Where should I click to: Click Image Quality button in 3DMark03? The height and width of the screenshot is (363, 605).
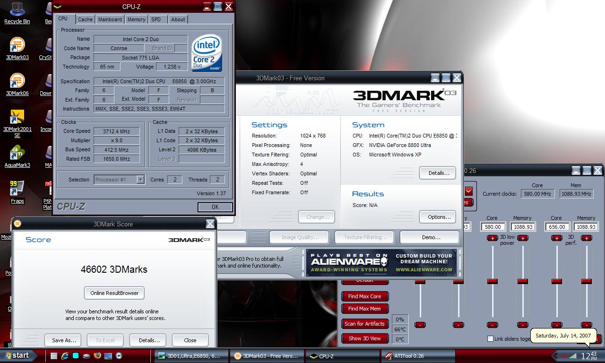coord(299,237)
